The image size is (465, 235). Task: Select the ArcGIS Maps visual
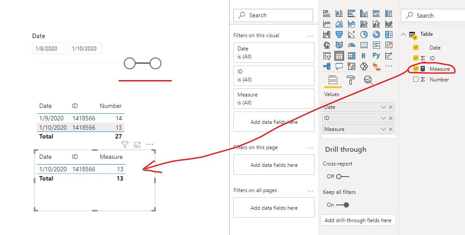coord(352,66)
